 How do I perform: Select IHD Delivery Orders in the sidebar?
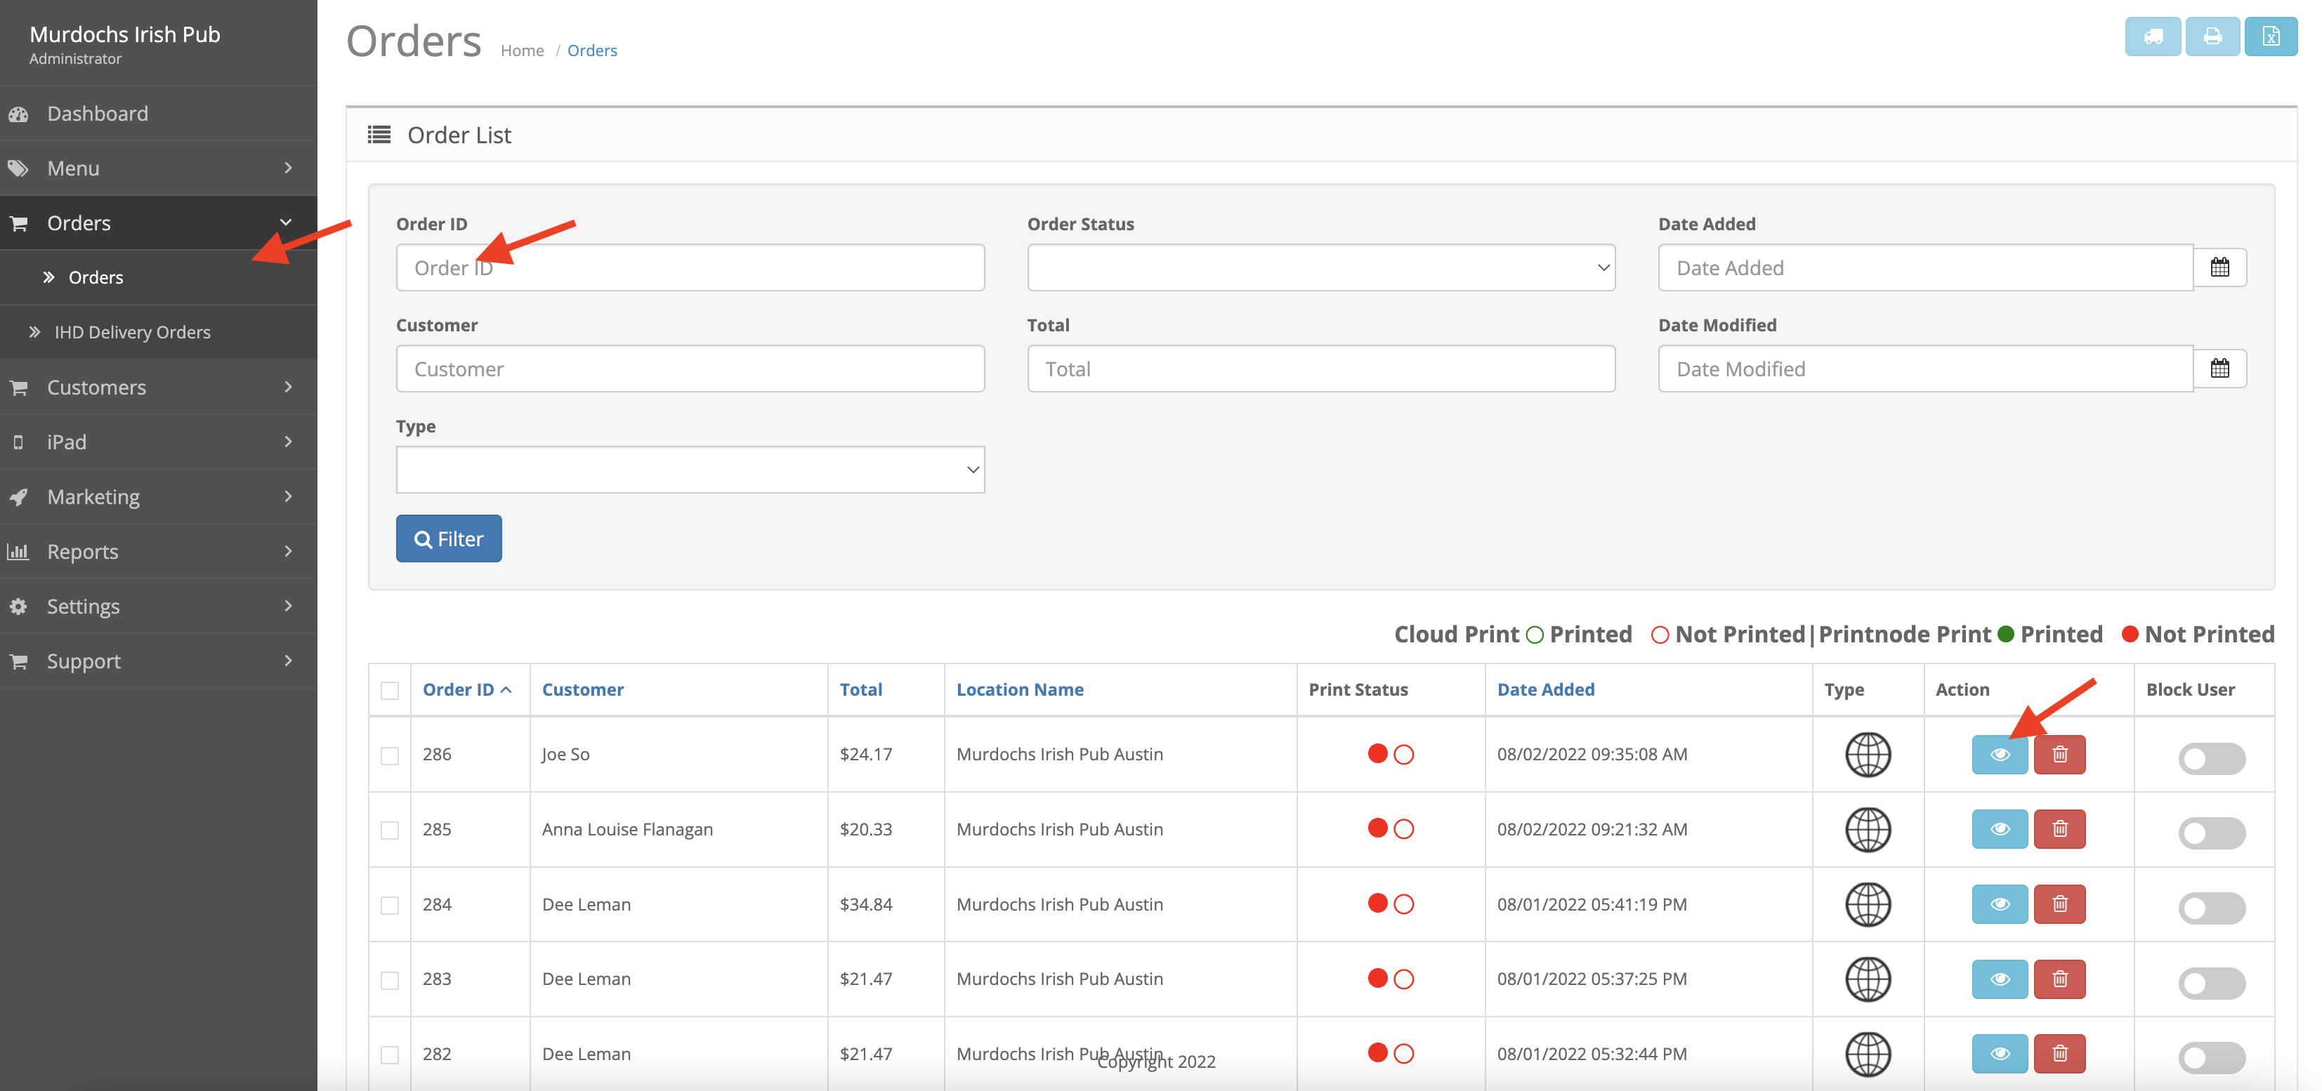[131, 331]
